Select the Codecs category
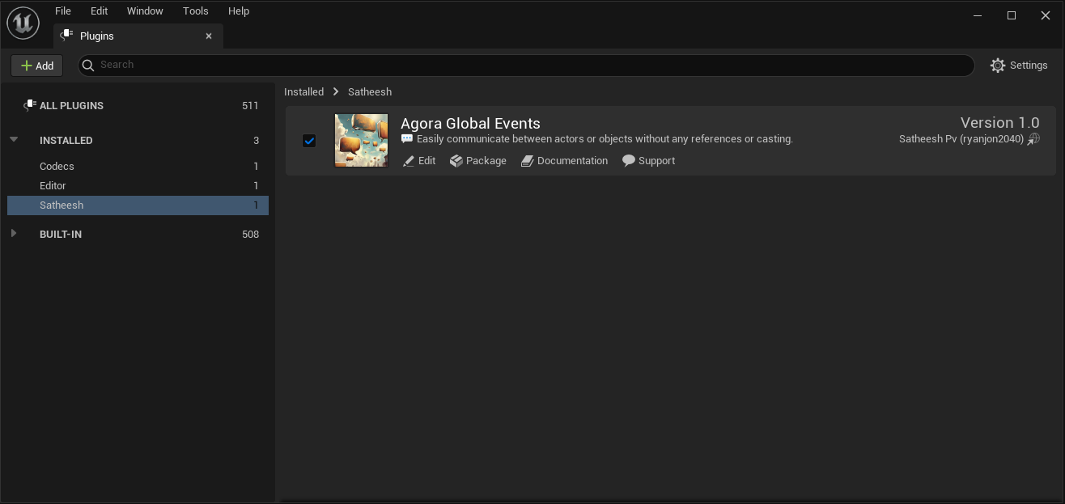The height and width of the screenshot is (504, 1065). [x=57, y=167]
